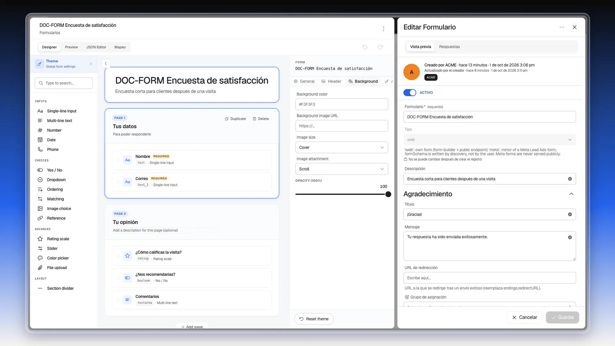The width and height of the screenshot is (615, 346).
Task: Open the ellipsis menu in Editar Formulario panel
Action: 562,27
